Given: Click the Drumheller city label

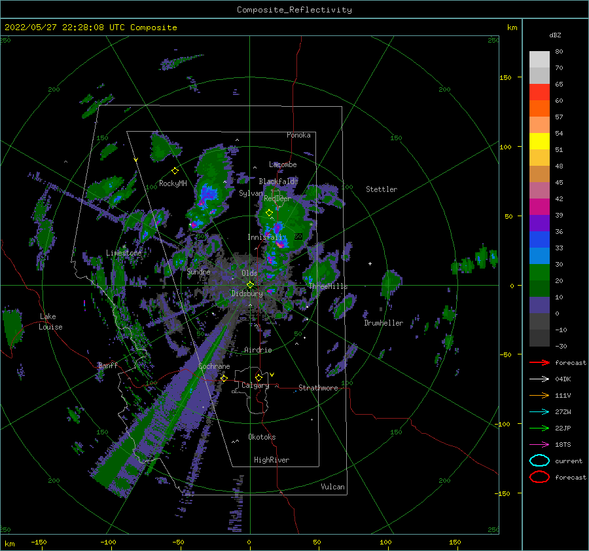Looking at the screenshot, I should pyautogui.click(x=384, y=323).
